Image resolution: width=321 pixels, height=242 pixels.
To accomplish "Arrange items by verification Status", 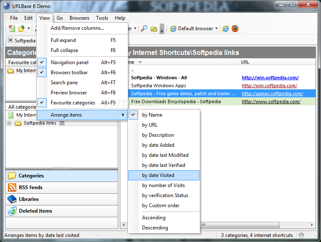I will tap(164, 195).
